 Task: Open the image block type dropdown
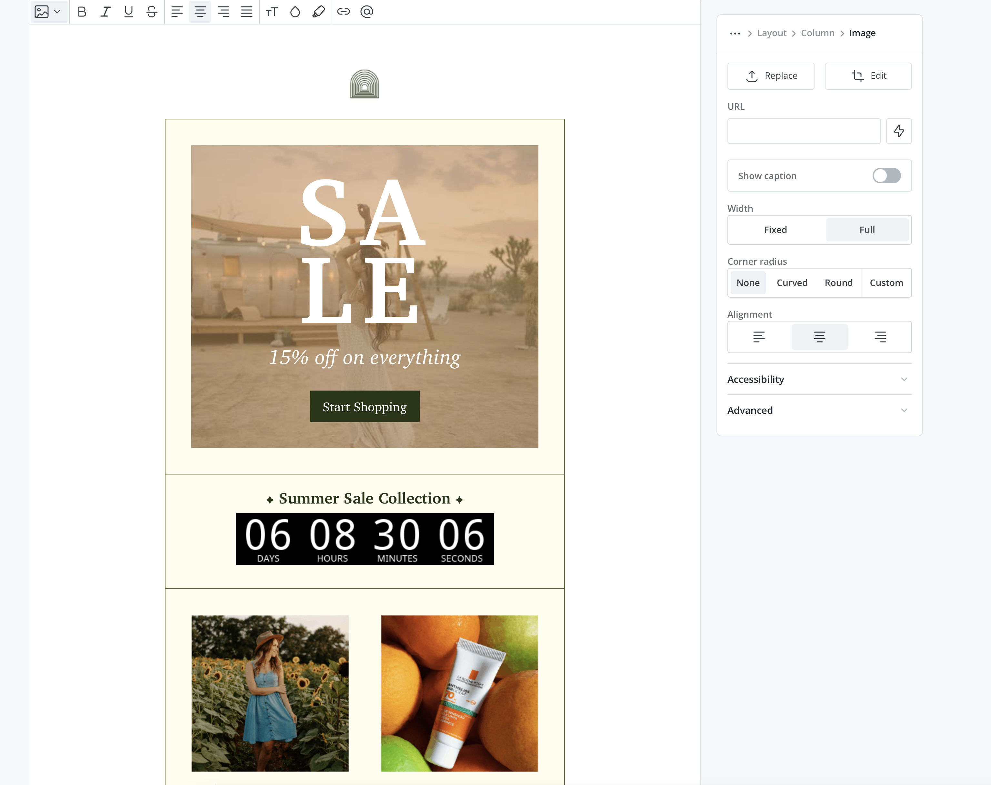(48, 12)
